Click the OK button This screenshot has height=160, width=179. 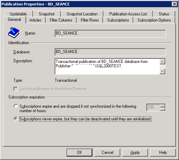pyautogui.click(x=79, y=152)
